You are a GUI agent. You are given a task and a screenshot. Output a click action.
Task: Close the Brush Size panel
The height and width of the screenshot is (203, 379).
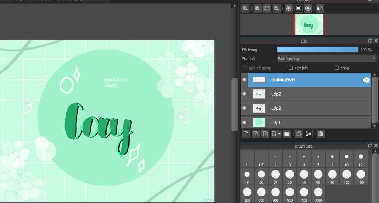point(376,146)
